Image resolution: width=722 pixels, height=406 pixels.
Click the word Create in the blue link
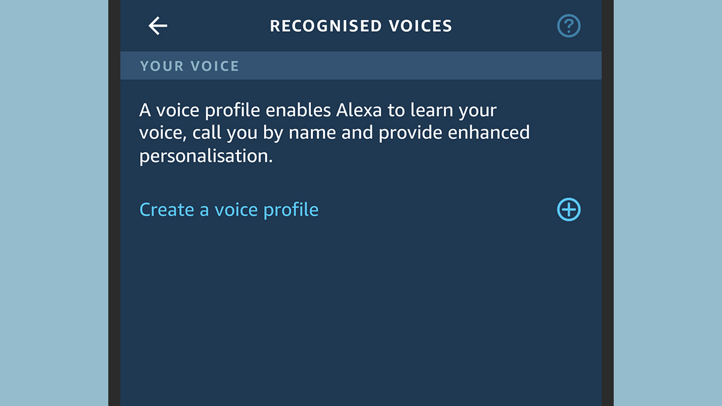pos(167,209)
